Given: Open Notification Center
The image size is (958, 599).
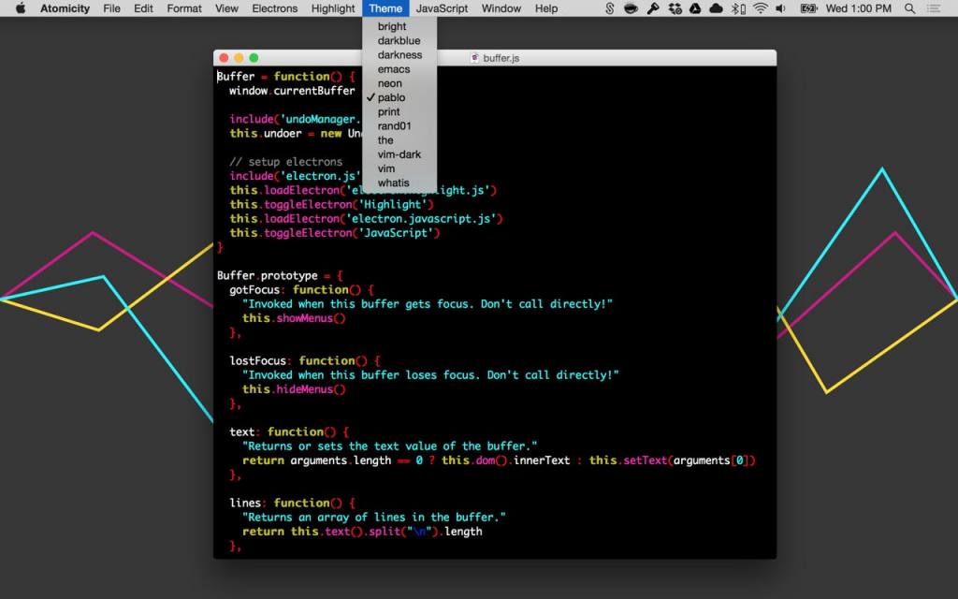Looking at the screenshot, I should click(936, 8).
